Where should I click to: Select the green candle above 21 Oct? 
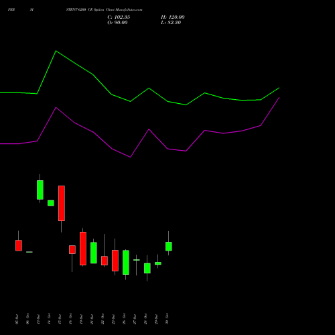pos(94,253)
